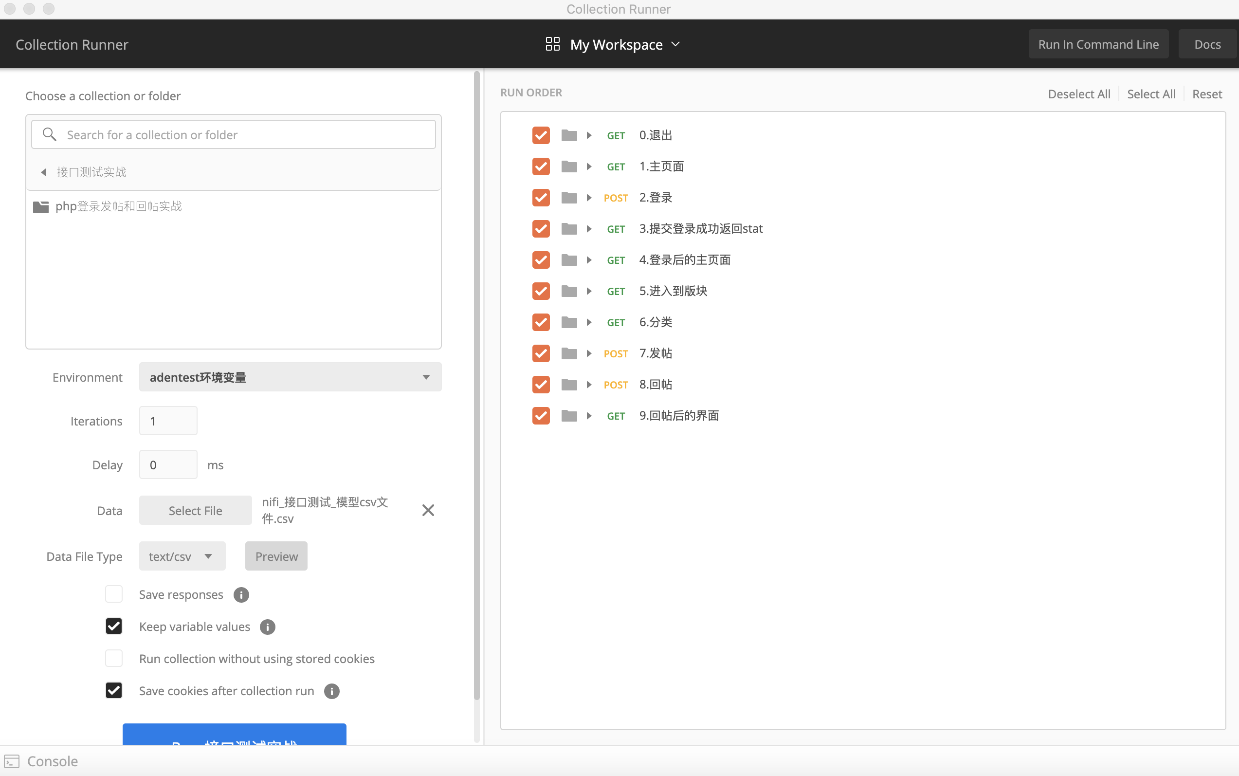The image size is (1239, 776).
Task: Click the Keep variable values info icon
Action: click(267, 627)
